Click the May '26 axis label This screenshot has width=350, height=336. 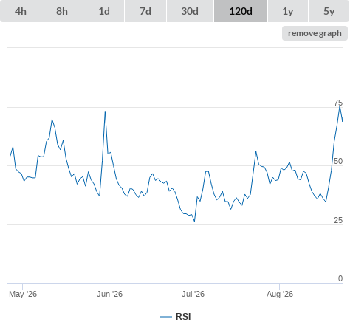click(x=23, y=294)
